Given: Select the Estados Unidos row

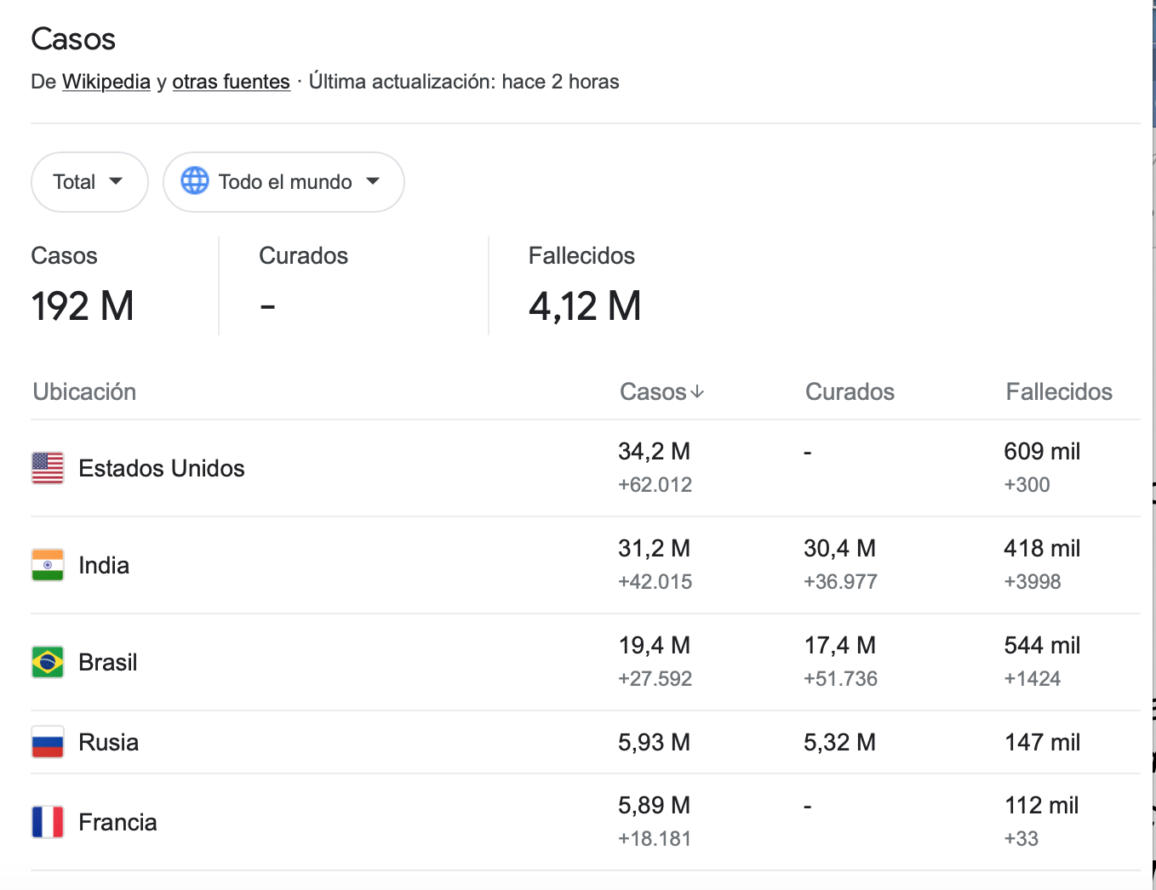Looking at the screenshot, I should pyautogui.click(x=586, y=468).
